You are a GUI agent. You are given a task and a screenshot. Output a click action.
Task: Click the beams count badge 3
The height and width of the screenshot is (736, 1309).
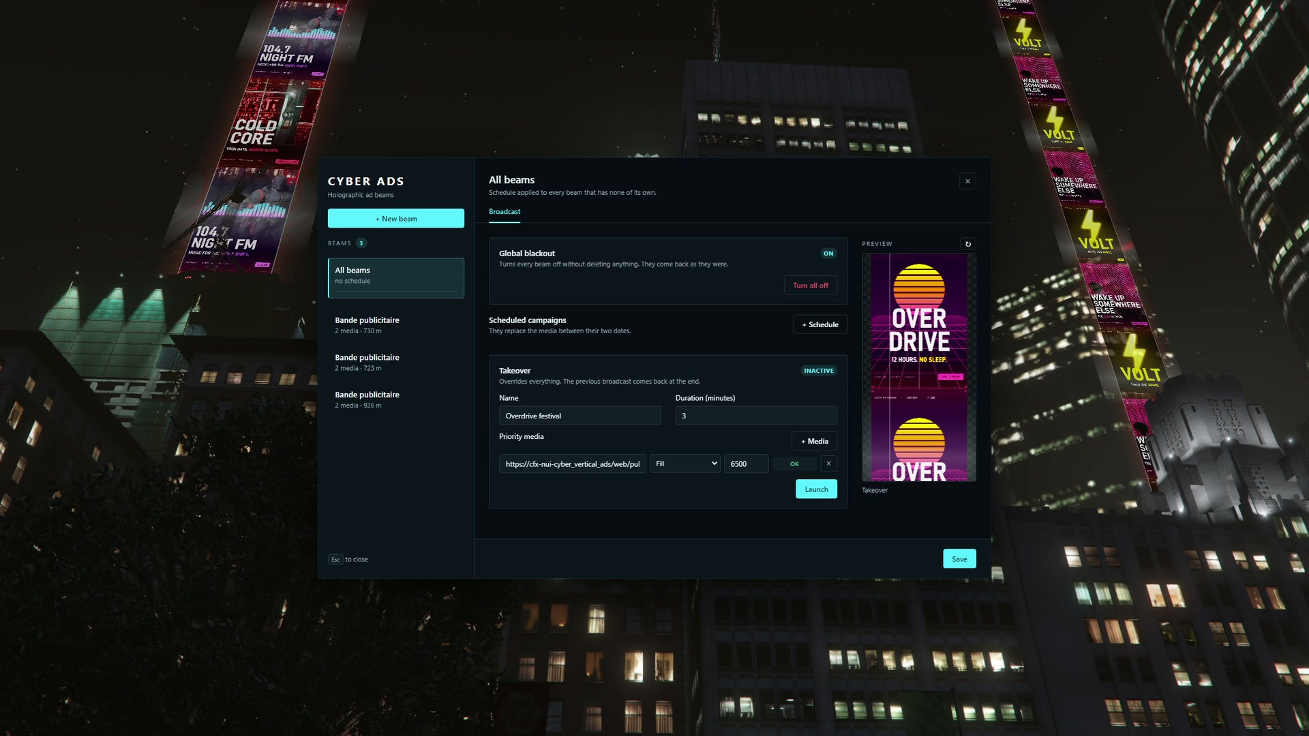point(361,243)
